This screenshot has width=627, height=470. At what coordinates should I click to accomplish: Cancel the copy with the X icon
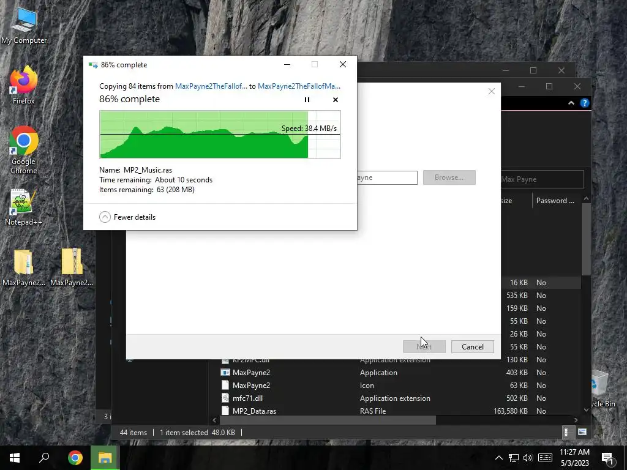tap(336, 100)
